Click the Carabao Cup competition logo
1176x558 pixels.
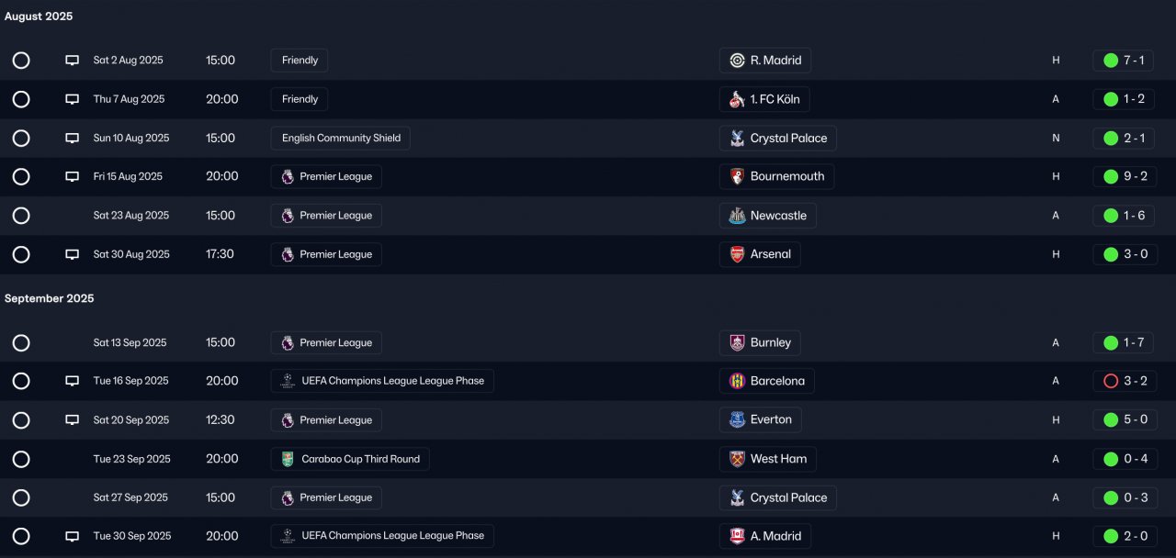coord(288,459)
